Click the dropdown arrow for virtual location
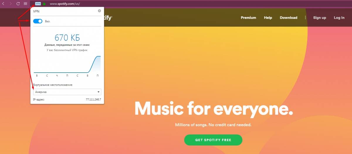352x154 pixels. [x=99, y=92]
